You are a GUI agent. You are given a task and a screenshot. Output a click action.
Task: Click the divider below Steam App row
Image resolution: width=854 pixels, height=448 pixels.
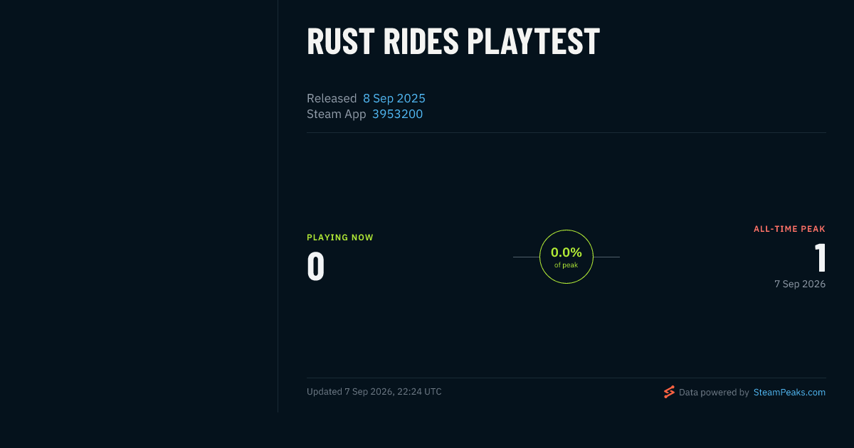(566, 132)
